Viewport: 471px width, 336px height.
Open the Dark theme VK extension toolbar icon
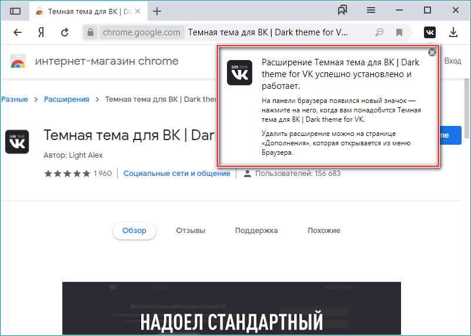pyautogui.click(x=430, y=32)
